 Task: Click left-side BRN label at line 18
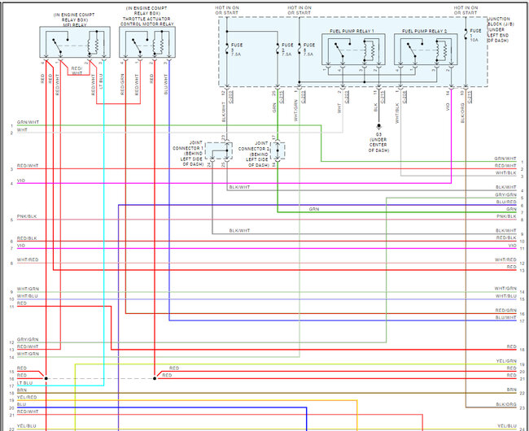coord(22,390)
